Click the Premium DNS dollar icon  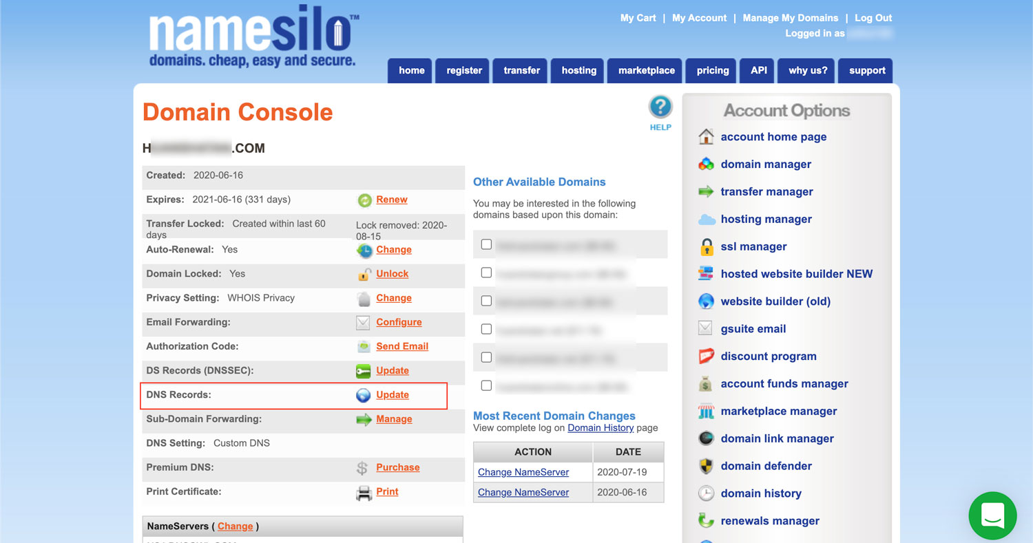coord(362,468)
